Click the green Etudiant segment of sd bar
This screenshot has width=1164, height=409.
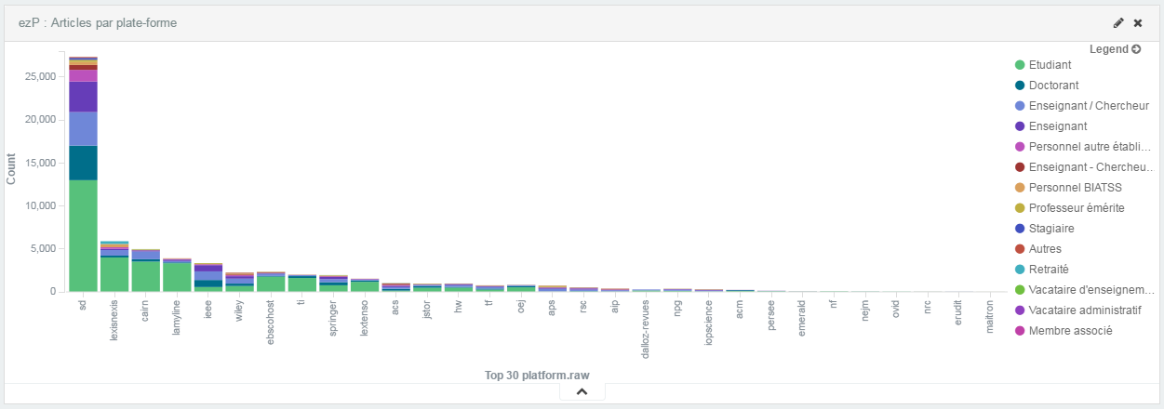(83, 237)
